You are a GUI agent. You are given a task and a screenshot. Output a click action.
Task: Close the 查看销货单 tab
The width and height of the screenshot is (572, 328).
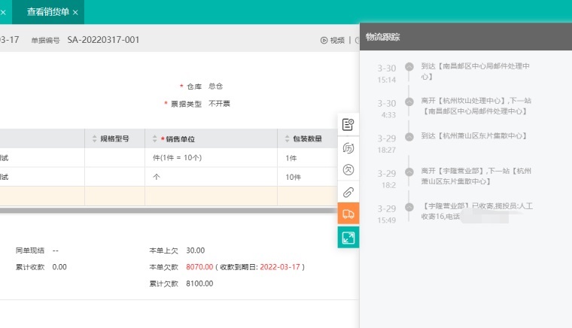[x=75, y=13]
